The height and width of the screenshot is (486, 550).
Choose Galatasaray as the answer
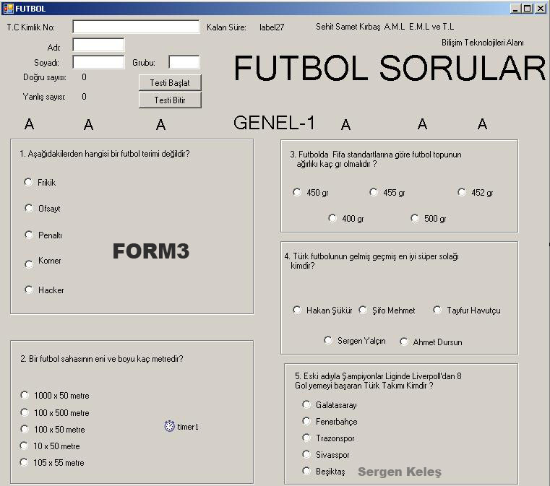click(x=306, y=404)
